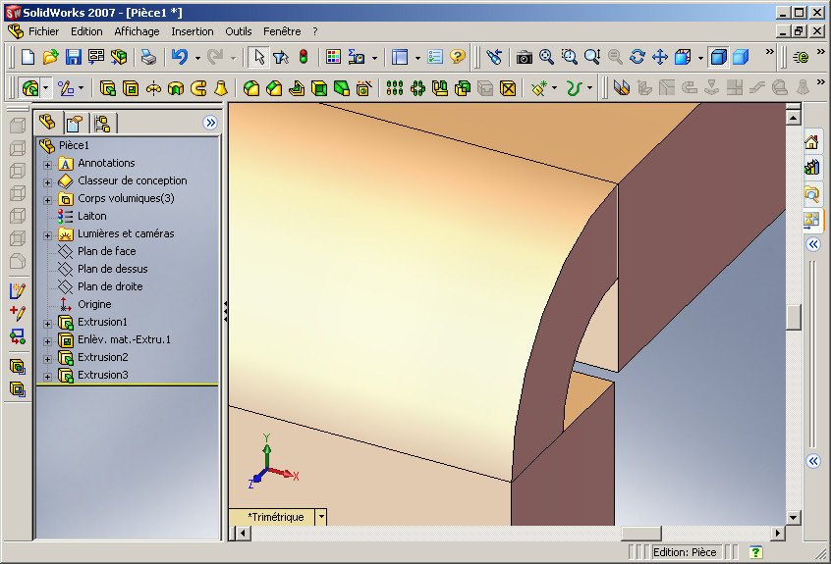The height and width of the screenshot is (564, 831).
Task: Toggle the selection filter toolbar icon
Action: (x=281, y=57)
